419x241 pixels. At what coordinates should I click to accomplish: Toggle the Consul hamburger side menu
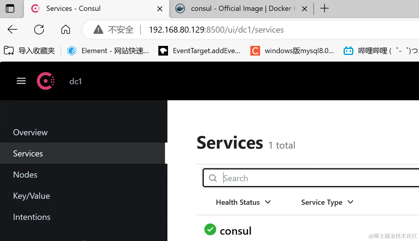point(21,81)
